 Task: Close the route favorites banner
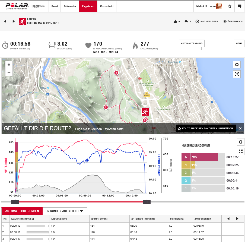pyautogui.click(x=240, y=128)
